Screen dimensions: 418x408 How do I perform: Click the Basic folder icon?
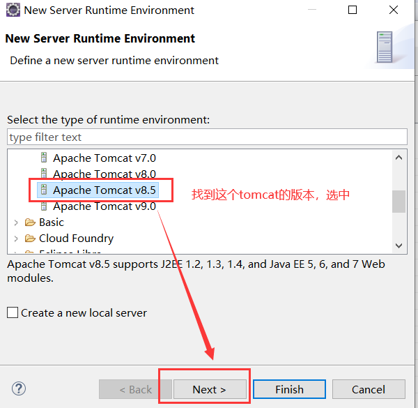tap(30, 222)
